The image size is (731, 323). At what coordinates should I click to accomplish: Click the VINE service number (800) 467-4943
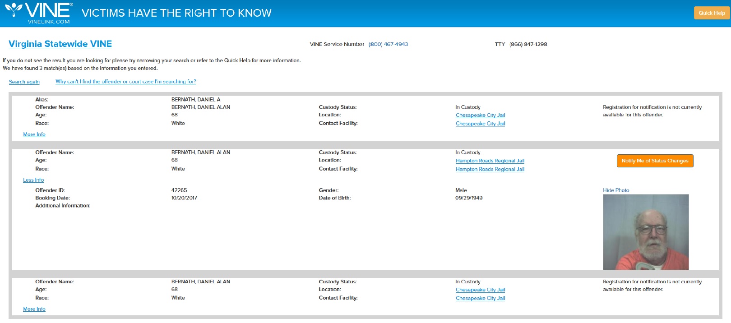click(x=388, y=44)
